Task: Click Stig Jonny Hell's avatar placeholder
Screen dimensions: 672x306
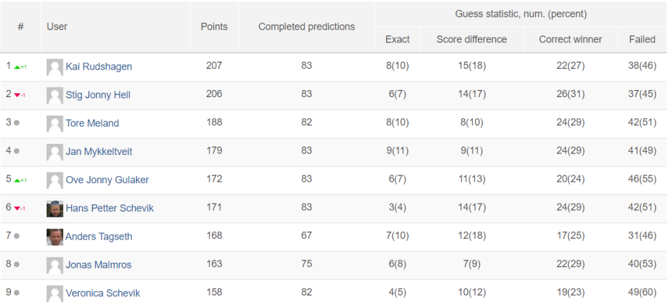Action: click(x=55, y=96)
